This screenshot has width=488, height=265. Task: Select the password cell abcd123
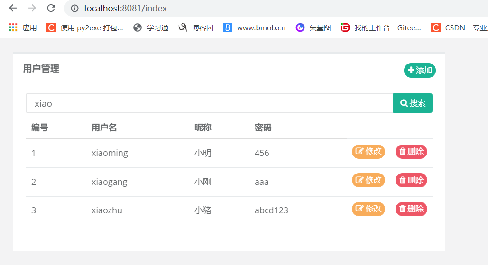(x=271, y=210)
